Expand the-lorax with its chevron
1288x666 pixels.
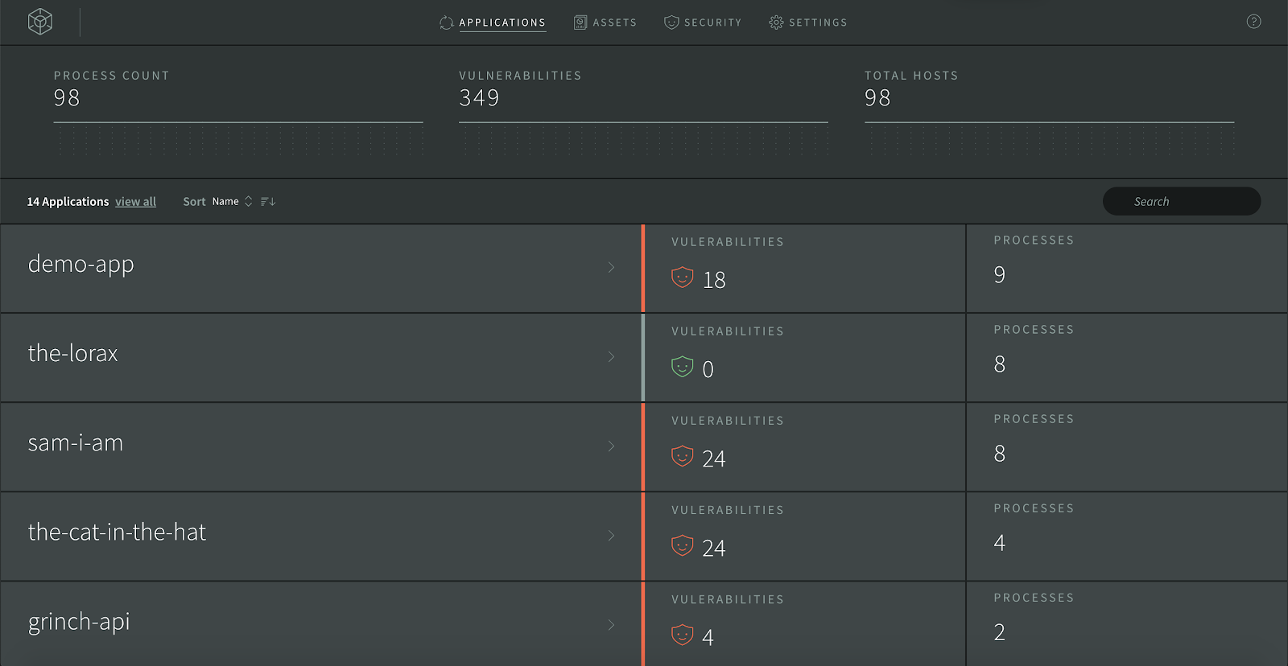pos(611,356)
